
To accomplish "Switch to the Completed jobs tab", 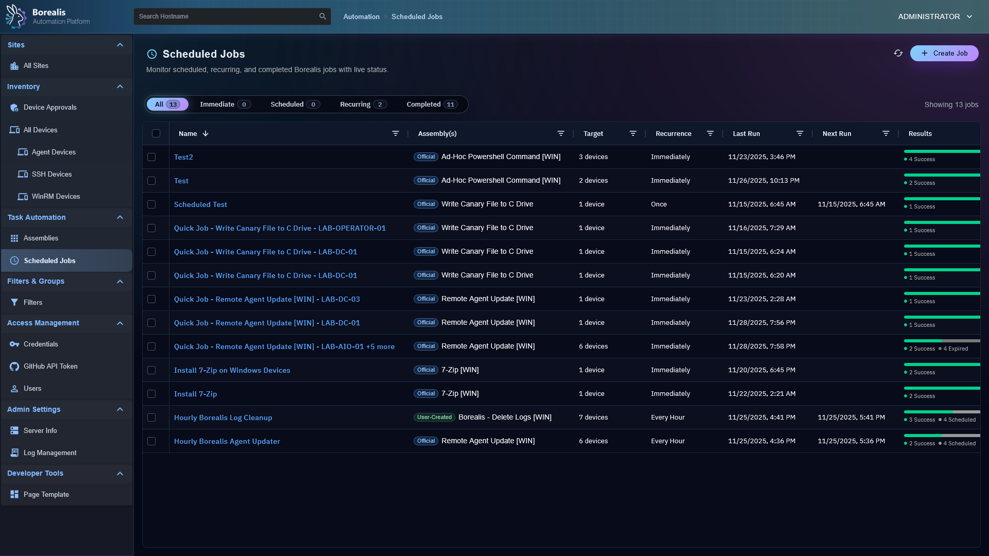I will (x=432, y=105).
